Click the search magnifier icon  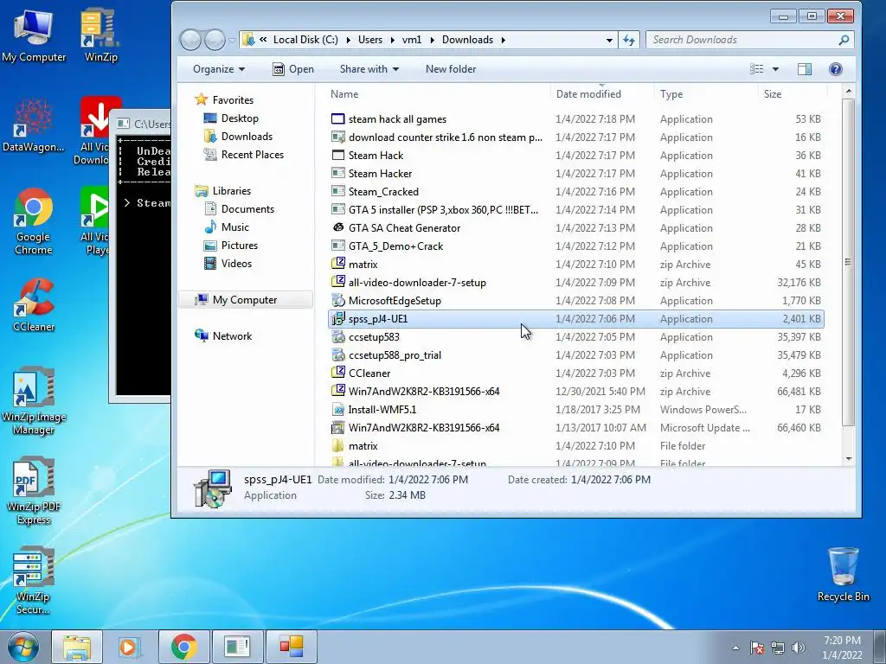[x=844, y=40]
